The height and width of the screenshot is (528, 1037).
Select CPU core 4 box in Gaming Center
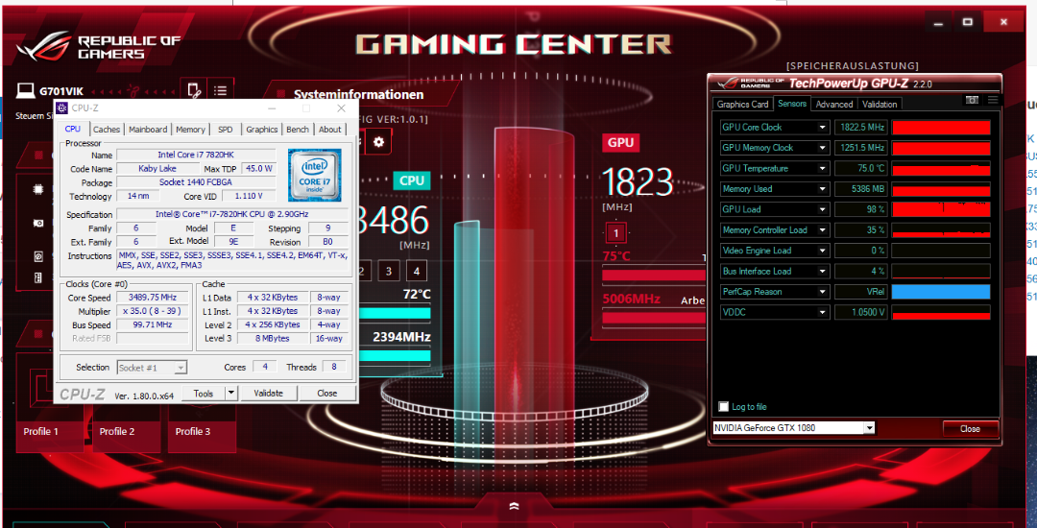point(417,271)
